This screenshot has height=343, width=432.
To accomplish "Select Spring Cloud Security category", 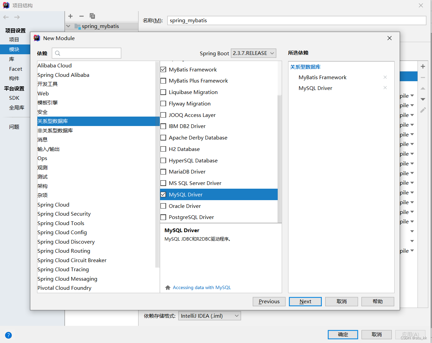I will pos(64,214).
